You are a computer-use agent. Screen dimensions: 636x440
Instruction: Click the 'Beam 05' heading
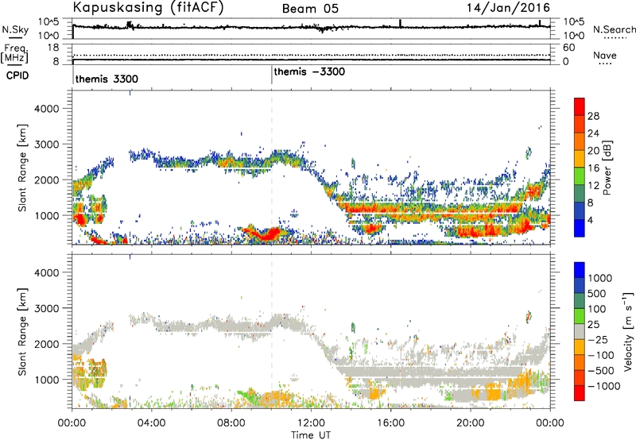pos(310,9)
